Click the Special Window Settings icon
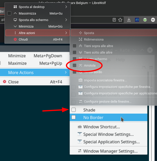This screenshot has height=161, width=157. tap(80, 134)
